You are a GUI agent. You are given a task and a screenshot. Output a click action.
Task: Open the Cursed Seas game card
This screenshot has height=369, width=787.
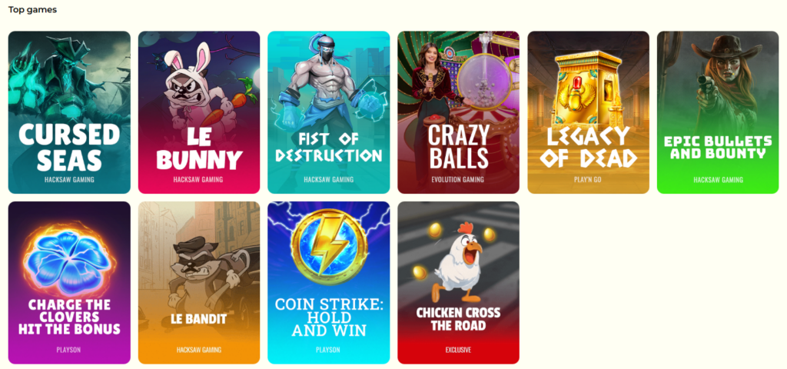point(69,112)
